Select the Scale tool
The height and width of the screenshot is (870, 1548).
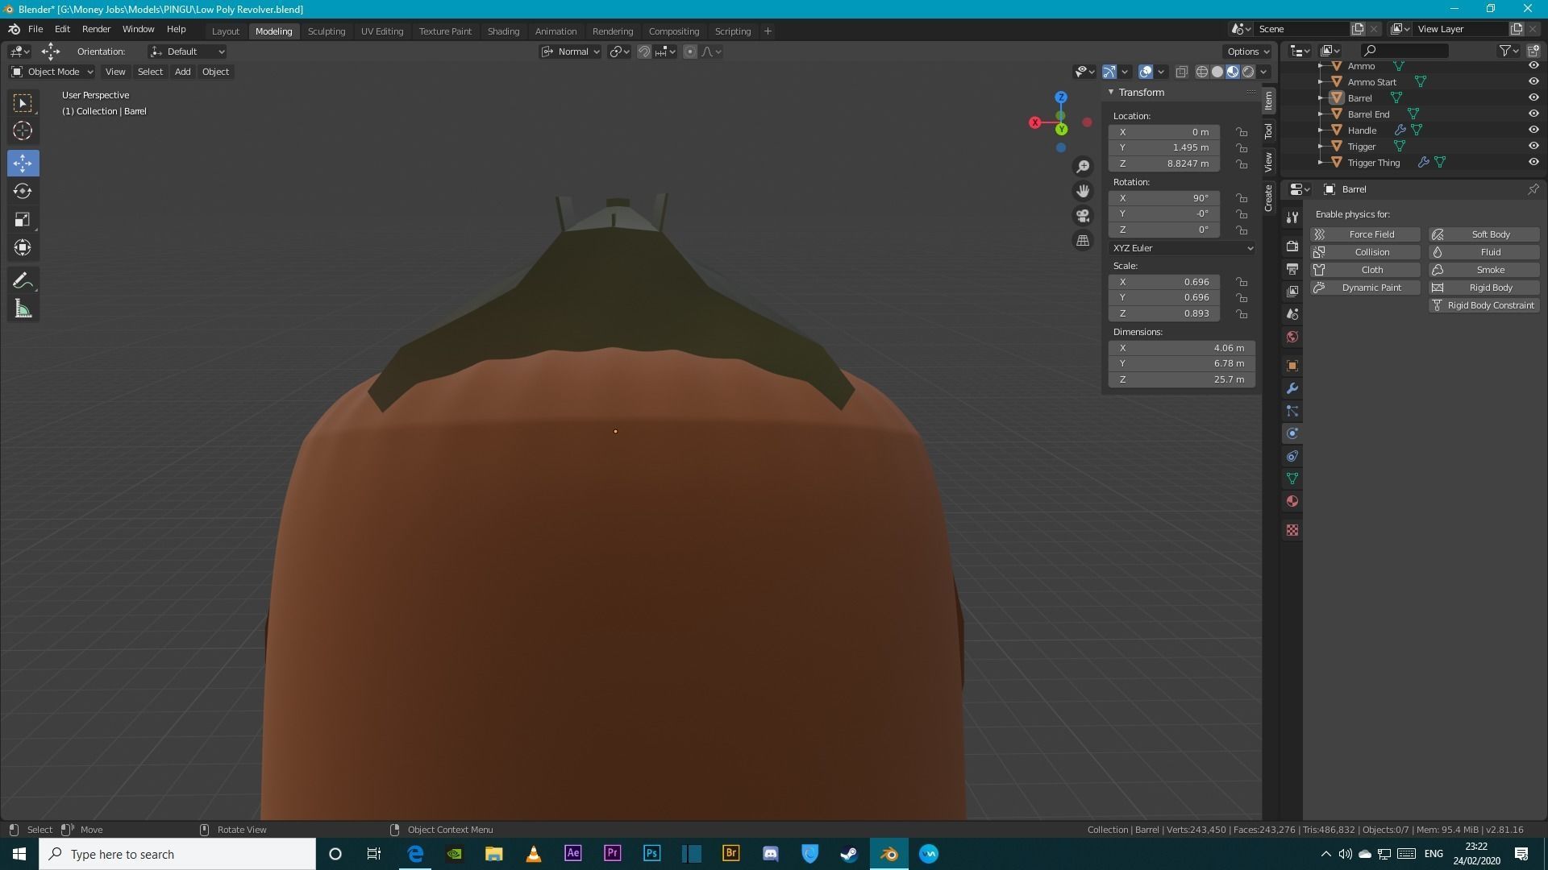[23, 219]
